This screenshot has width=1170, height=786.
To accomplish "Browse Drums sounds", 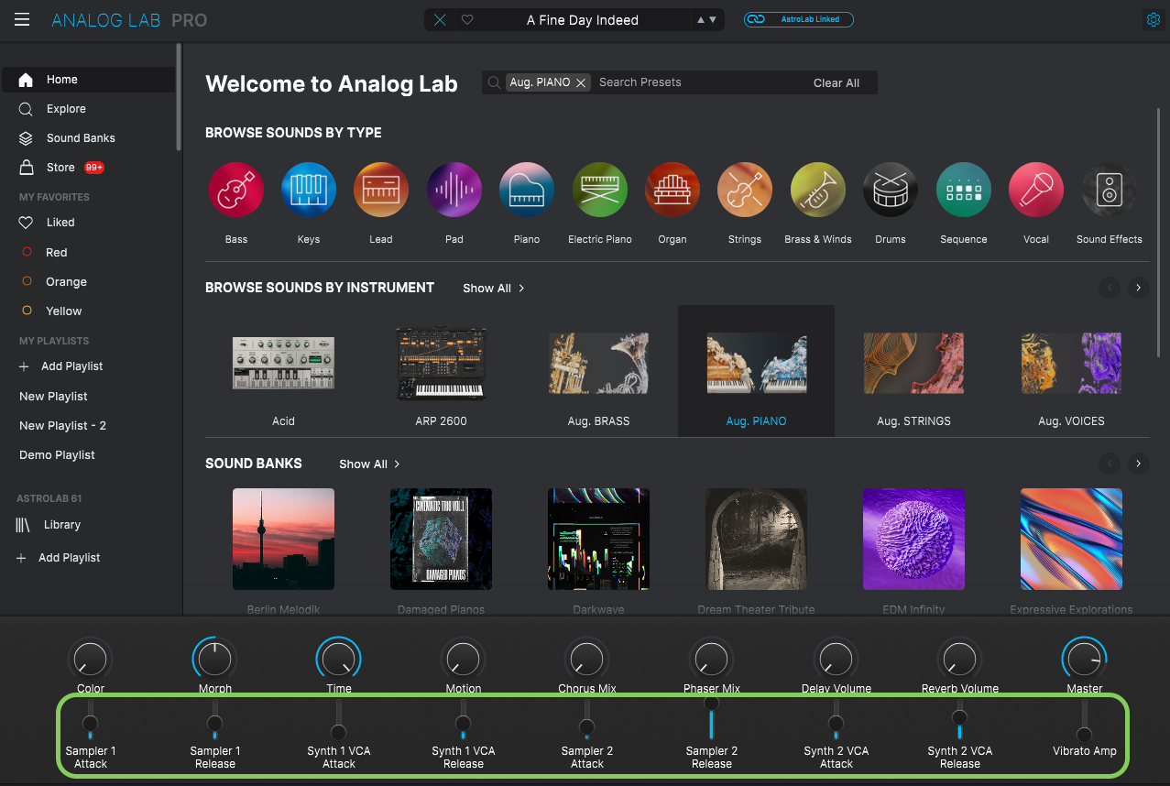I will (x=891, y=190).
